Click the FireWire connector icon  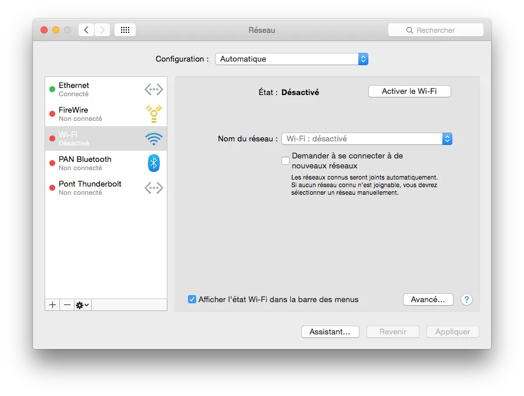coord(153,114)
